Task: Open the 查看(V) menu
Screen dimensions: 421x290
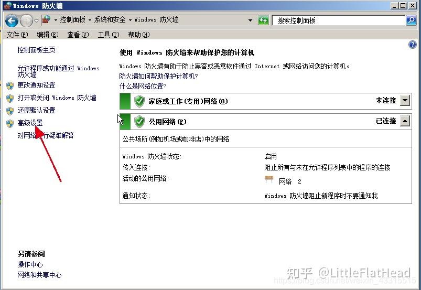Action: coord(78,35)
